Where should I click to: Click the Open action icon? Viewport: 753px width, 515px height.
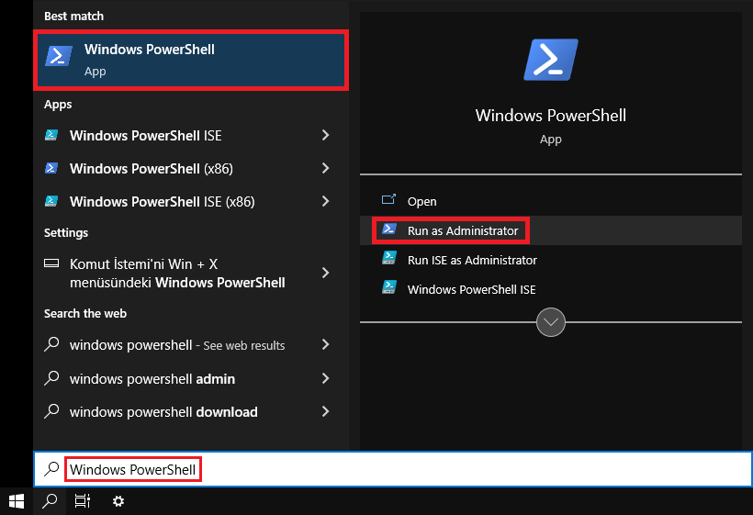389,201
